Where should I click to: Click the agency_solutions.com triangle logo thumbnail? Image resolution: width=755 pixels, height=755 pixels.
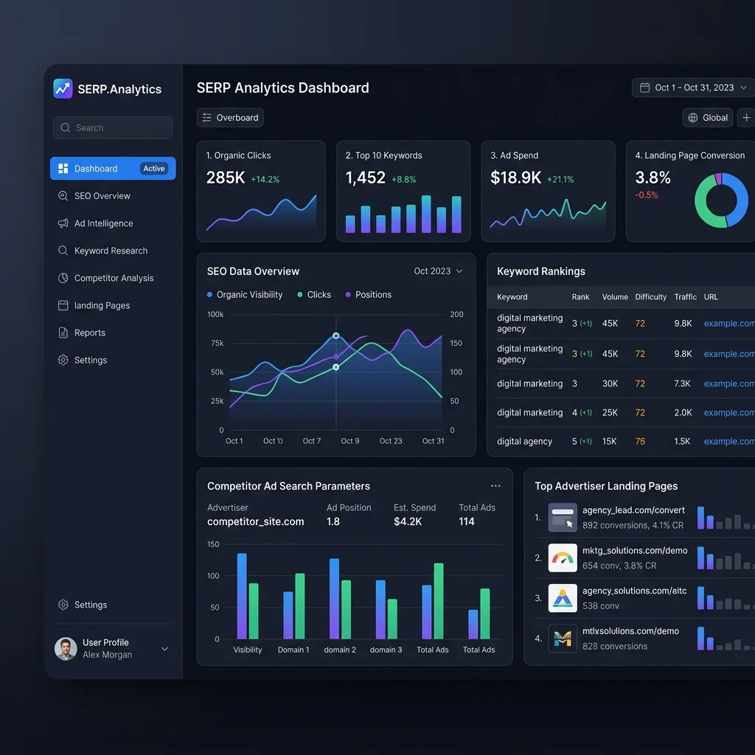[563, 599]
